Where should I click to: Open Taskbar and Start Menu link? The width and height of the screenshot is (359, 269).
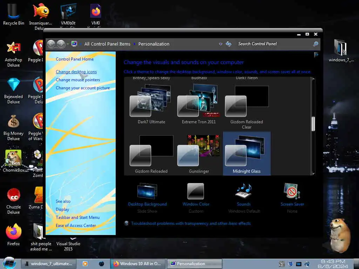77,217
